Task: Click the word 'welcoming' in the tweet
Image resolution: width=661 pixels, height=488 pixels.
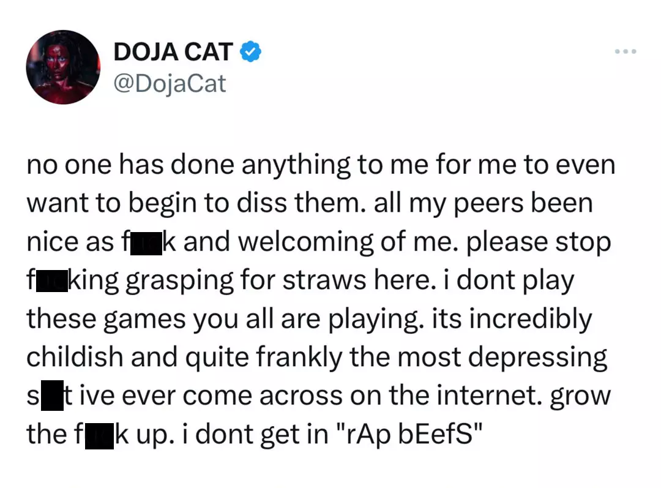Action: (305, 242)
